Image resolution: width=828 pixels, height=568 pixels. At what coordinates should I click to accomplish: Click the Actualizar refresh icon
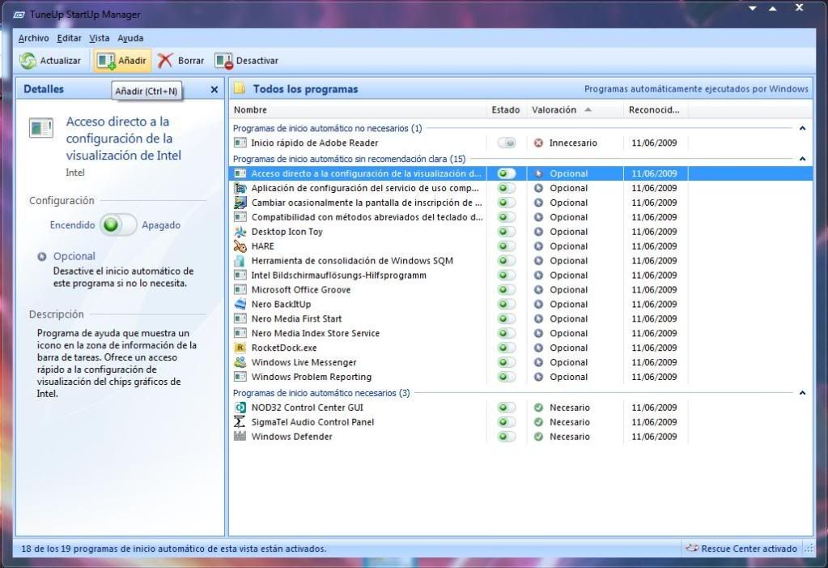coord(28,61)
